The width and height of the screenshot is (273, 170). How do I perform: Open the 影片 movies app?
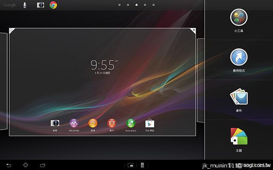click(x=112, y=125)
